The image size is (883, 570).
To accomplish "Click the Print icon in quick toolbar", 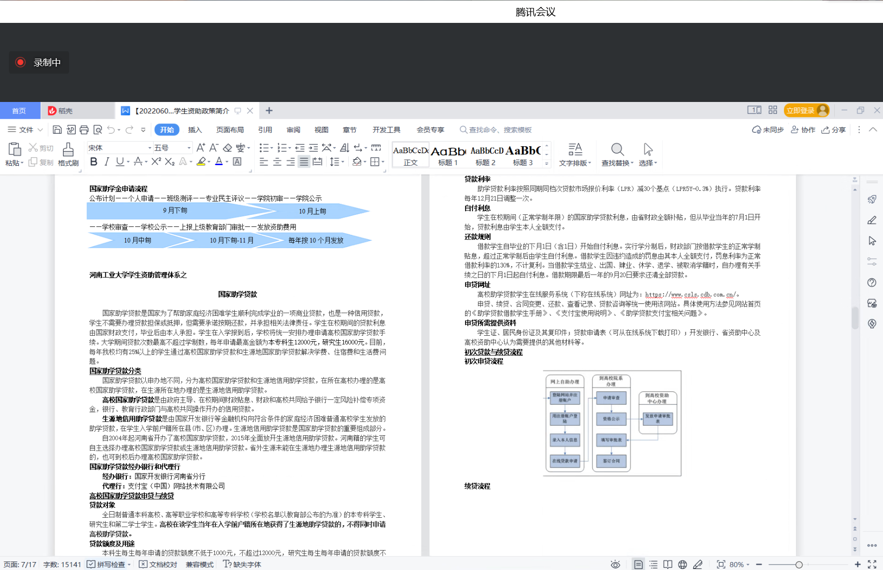I will 84,130.
